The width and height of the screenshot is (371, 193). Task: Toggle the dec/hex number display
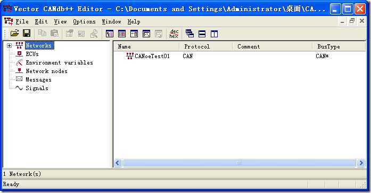(174, 34)
